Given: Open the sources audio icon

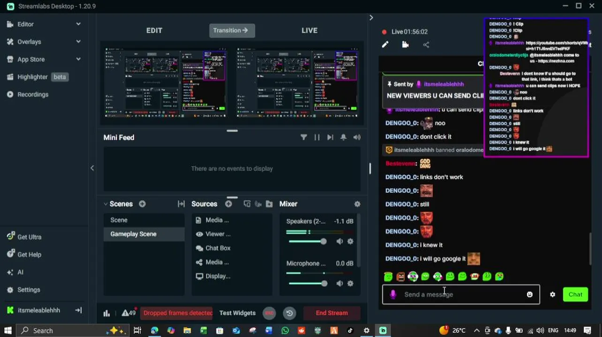Looking at the screenshot, I should coord(258,204).
